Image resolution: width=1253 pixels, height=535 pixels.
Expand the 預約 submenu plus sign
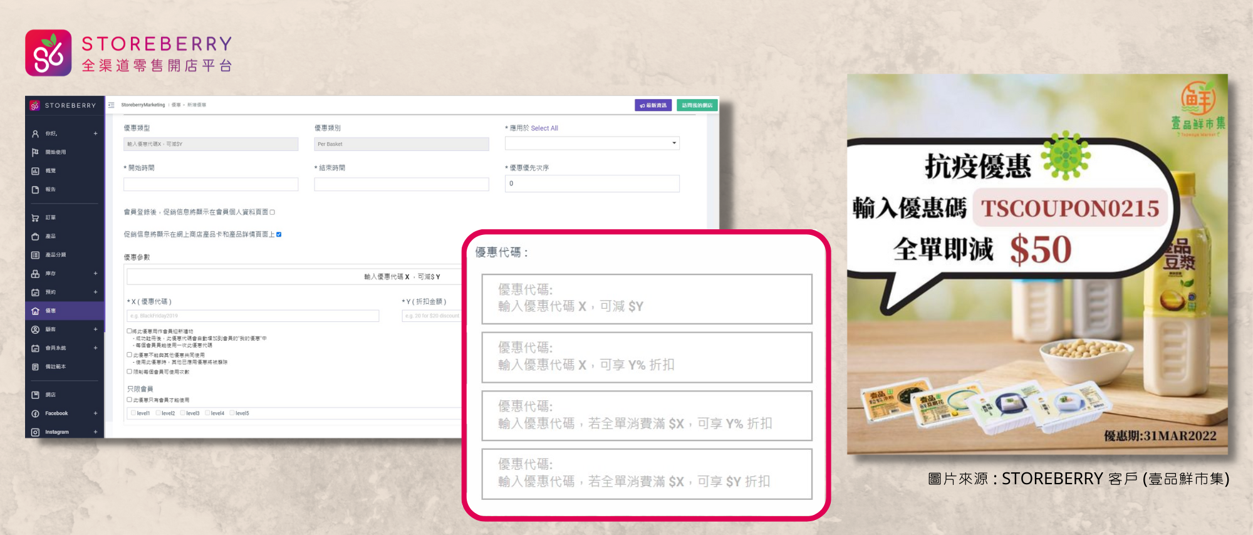click(x=96, y=292)
